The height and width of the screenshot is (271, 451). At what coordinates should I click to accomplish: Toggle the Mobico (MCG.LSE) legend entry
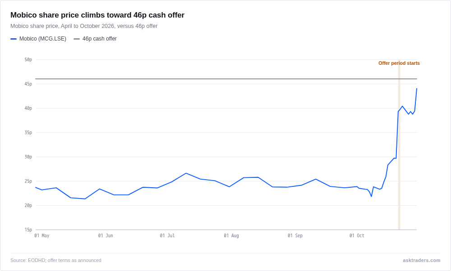tap(38, 39)
